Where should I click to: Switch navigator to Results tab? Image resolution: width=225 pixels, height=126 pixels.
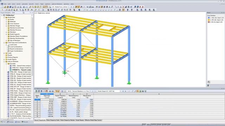(25, 122)
